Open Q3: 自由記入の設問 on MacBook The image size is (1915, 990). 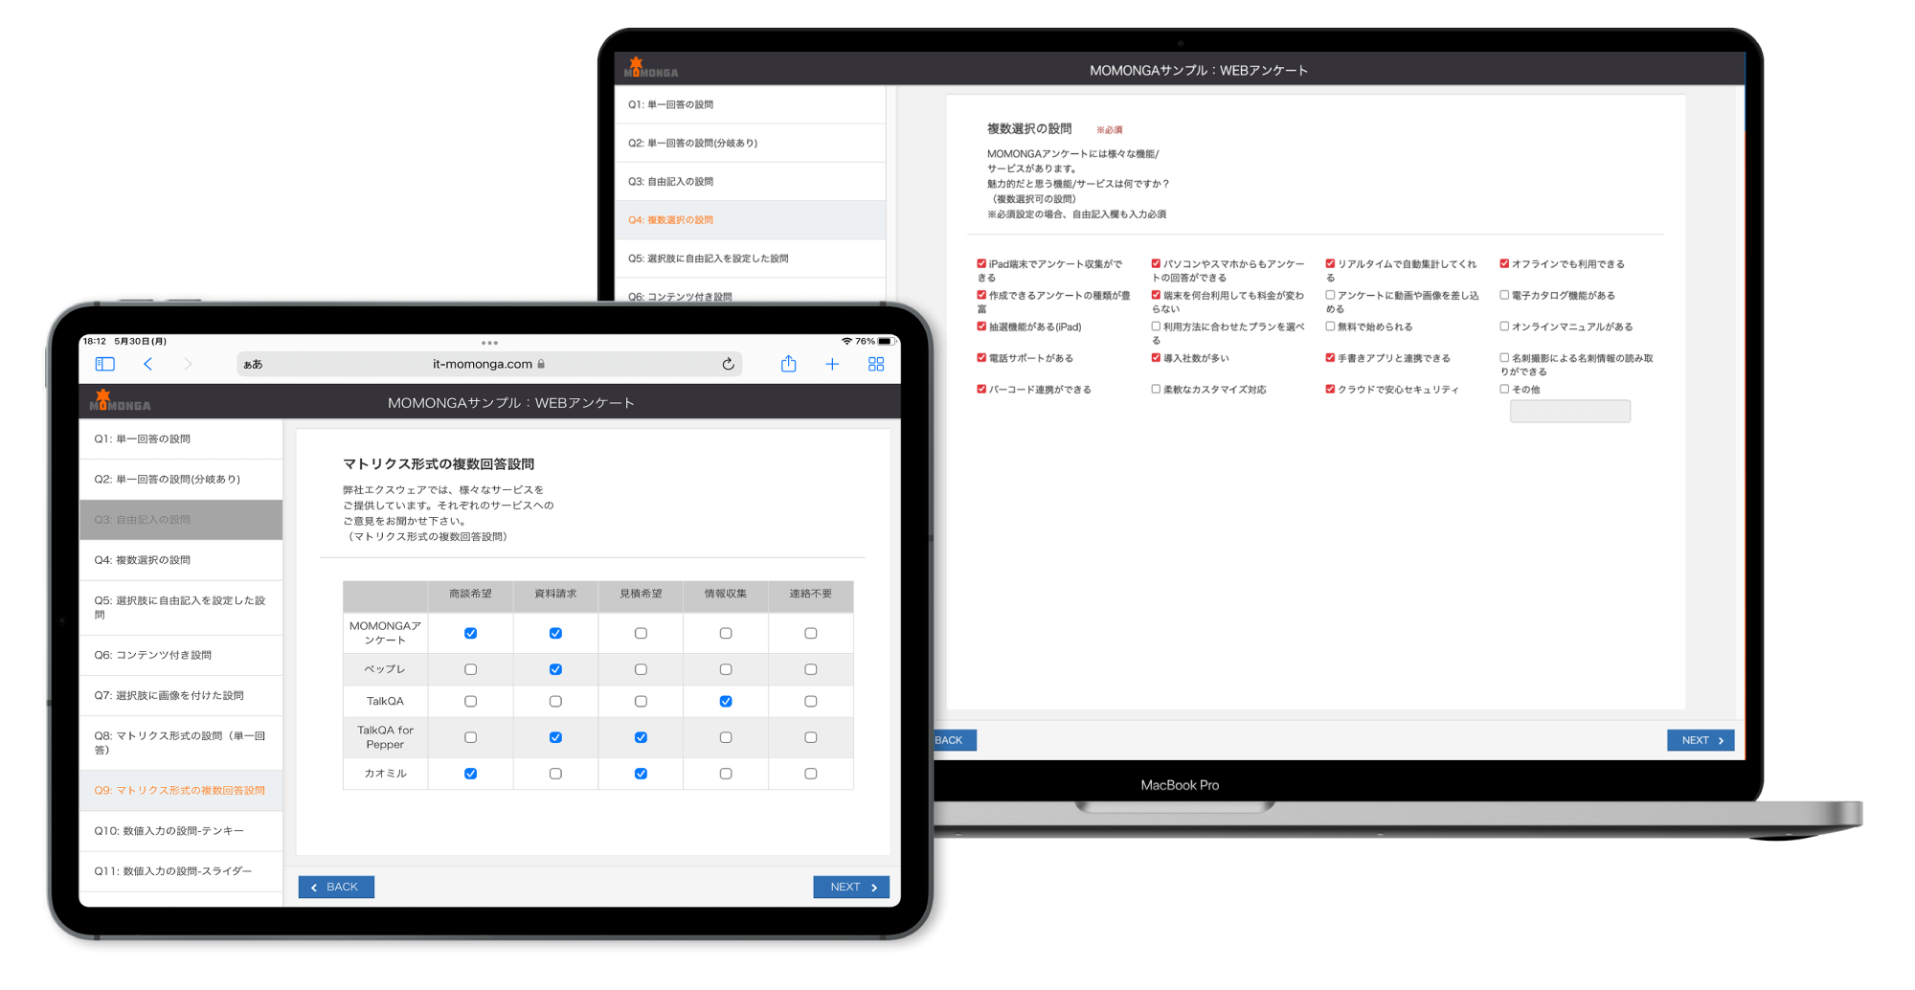point(750,181)
